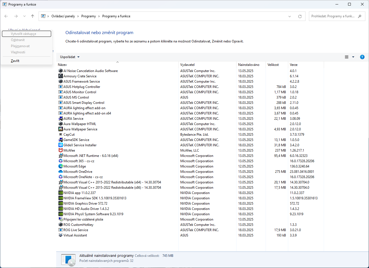Open recent locations dropdown arrow
Screen dimensions: 369x268
point(24,16)
